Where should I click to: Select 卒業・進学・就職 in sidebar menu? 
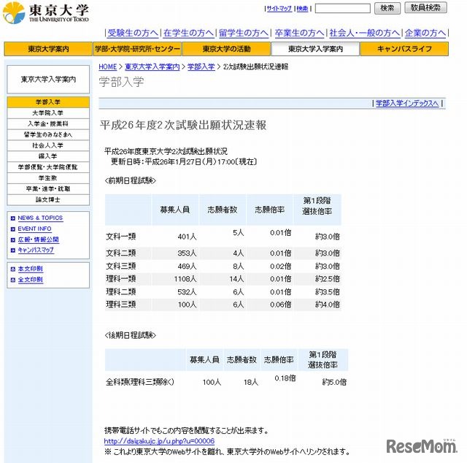coord(48,188)
